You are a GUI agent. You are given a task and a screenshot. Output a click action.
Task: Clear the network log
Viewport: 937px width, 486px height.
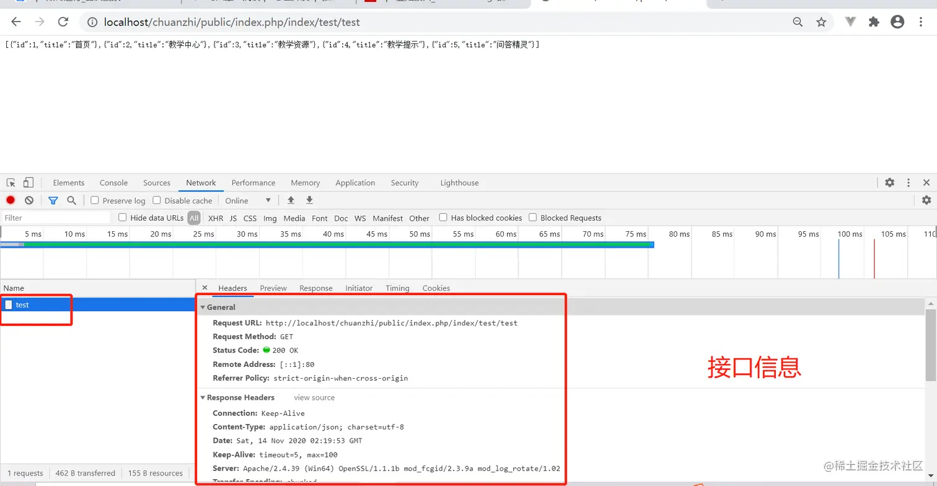[x=29, y=200]
